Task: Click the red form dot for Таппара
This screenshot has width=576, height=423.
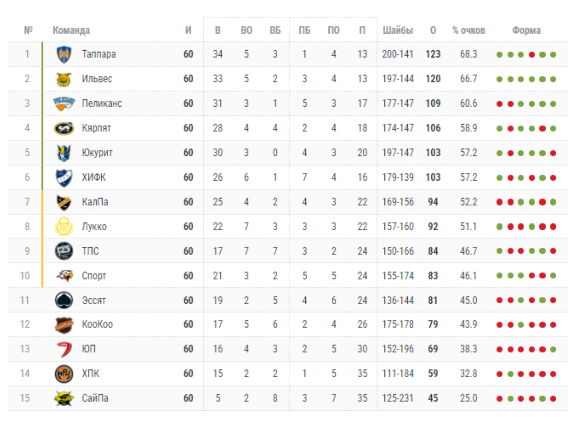Action: click(x=532, y=55)
